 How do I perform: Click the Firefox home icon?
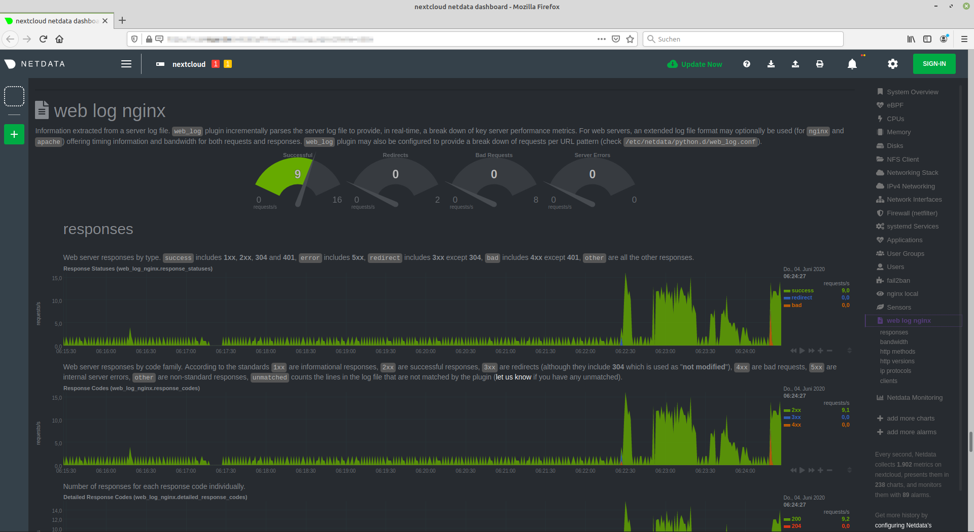[x=59, y=39]
